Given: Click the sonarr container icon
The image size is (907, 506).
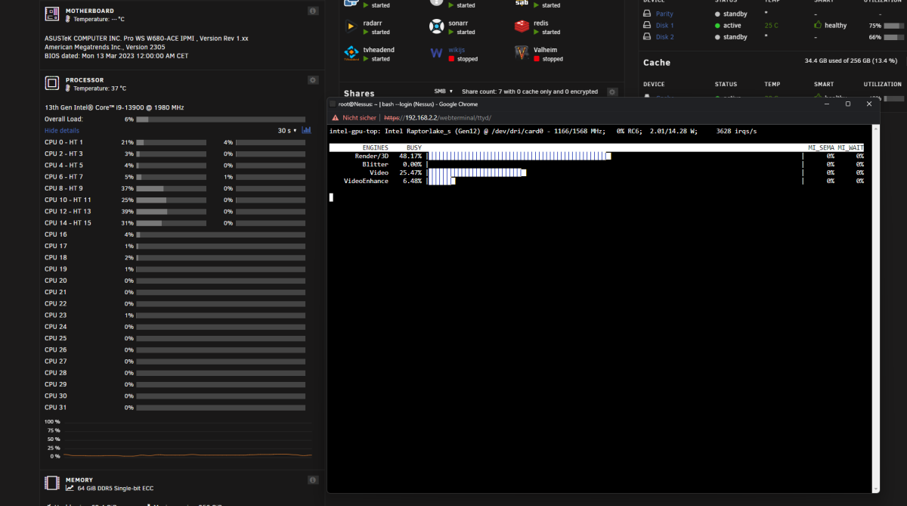Looking at the screenshot, I should point(438,26).
